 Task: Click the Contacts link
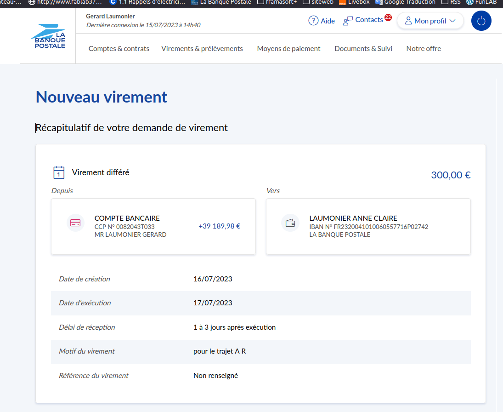[369, 20]
